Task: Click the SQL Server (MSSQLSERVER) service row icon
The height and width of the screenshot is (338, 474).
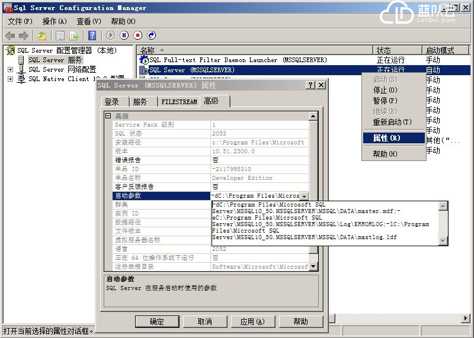Action: (x=143, y=70)
